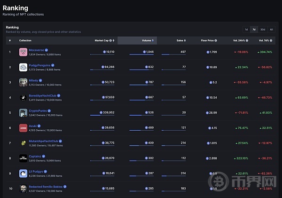Viewport: 282px width, 198px height.
Task: Click Mocaverse verified badge icon
Action: pos(47,50)
